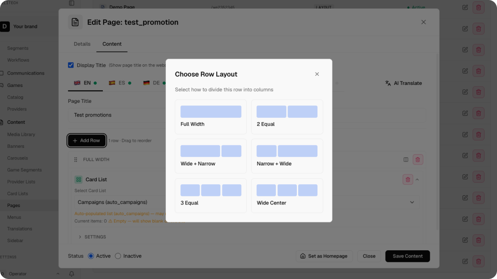
Task: Toggle the Display Title checkbox
Action: [71, 65]
